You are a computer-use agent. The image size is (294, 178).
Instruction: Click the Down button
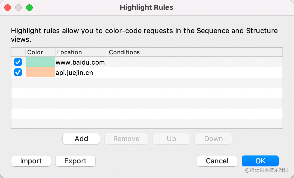pyautogui.click(x=213, y=139)
